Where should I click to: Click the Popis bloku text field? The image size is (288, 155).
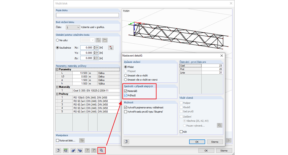click(88, 15)
